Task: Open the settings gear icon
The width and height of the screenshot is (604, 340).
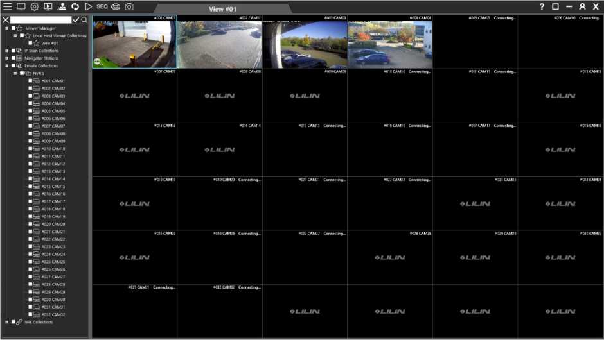Action: click(x=35, y=6)
